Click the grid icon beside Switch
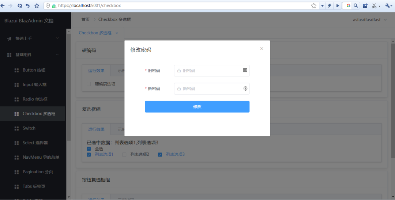This screenshot has width=395, height=200. point(16,128)
